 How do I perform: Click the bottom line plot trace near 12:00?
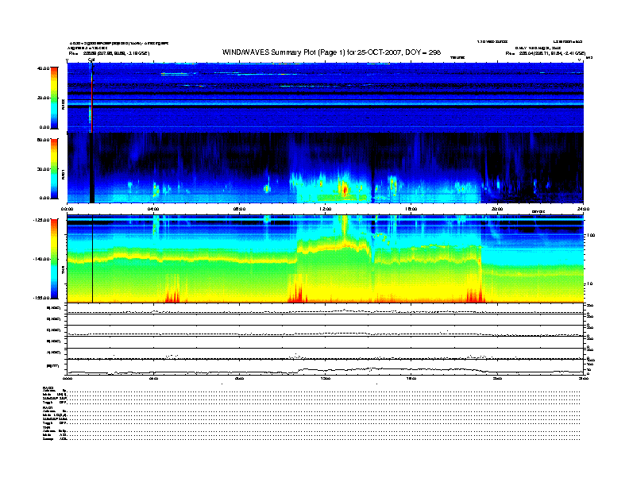[x=326, y=370]
